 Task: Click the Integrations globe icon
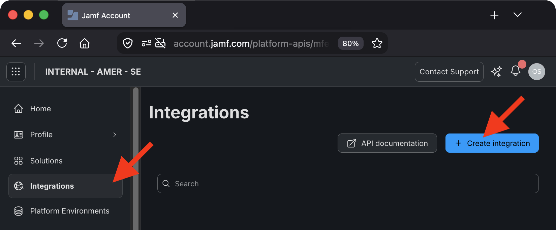19,186
